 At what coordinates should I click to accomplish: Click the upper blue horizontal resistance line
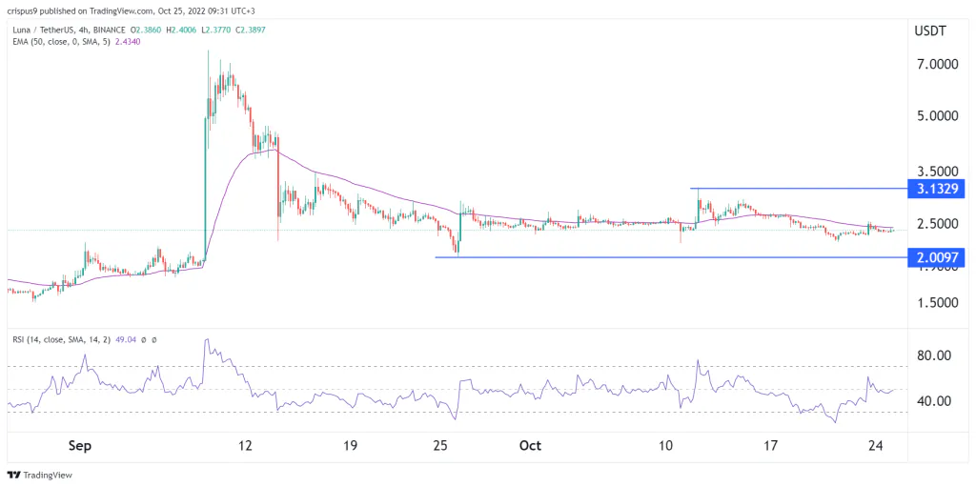[799, 188]
